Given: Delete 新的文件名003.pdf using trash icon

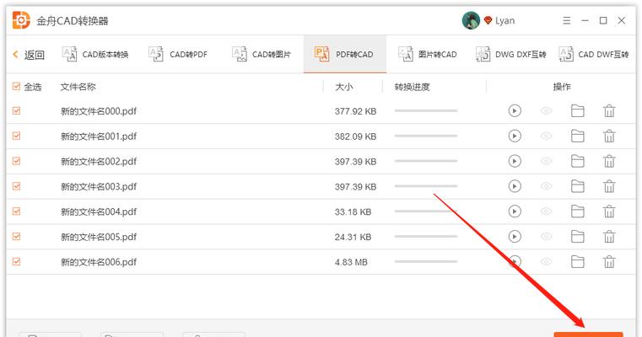Looking at the screenshot, I should (x=609, y=186).
